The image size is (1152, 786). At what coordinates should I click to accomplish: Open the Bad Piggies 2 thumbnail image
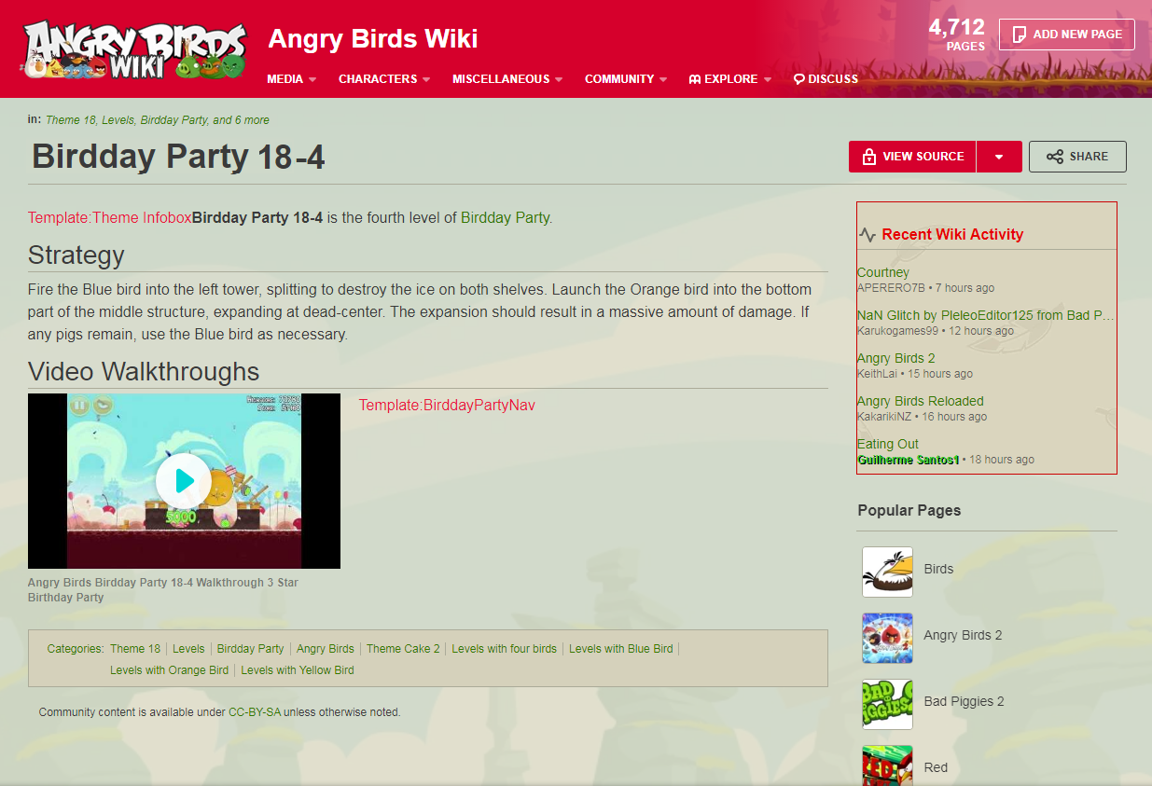[887, 704]
